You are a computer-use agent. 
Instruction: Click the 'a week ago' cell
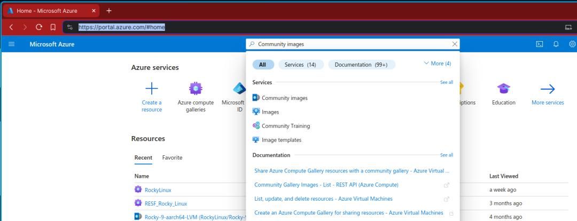(x=503, y=190)
